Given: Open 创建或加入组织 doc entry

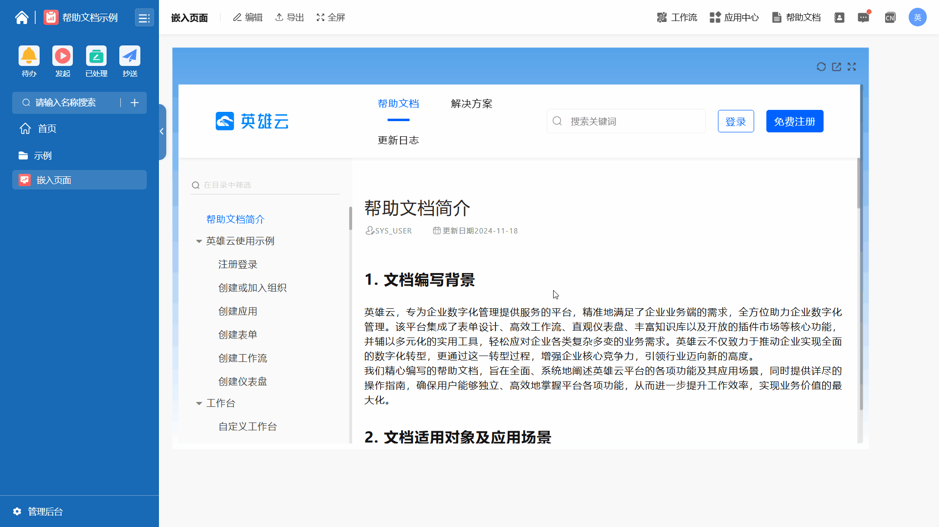Looking at the screenshot, I should coord(252,288).
